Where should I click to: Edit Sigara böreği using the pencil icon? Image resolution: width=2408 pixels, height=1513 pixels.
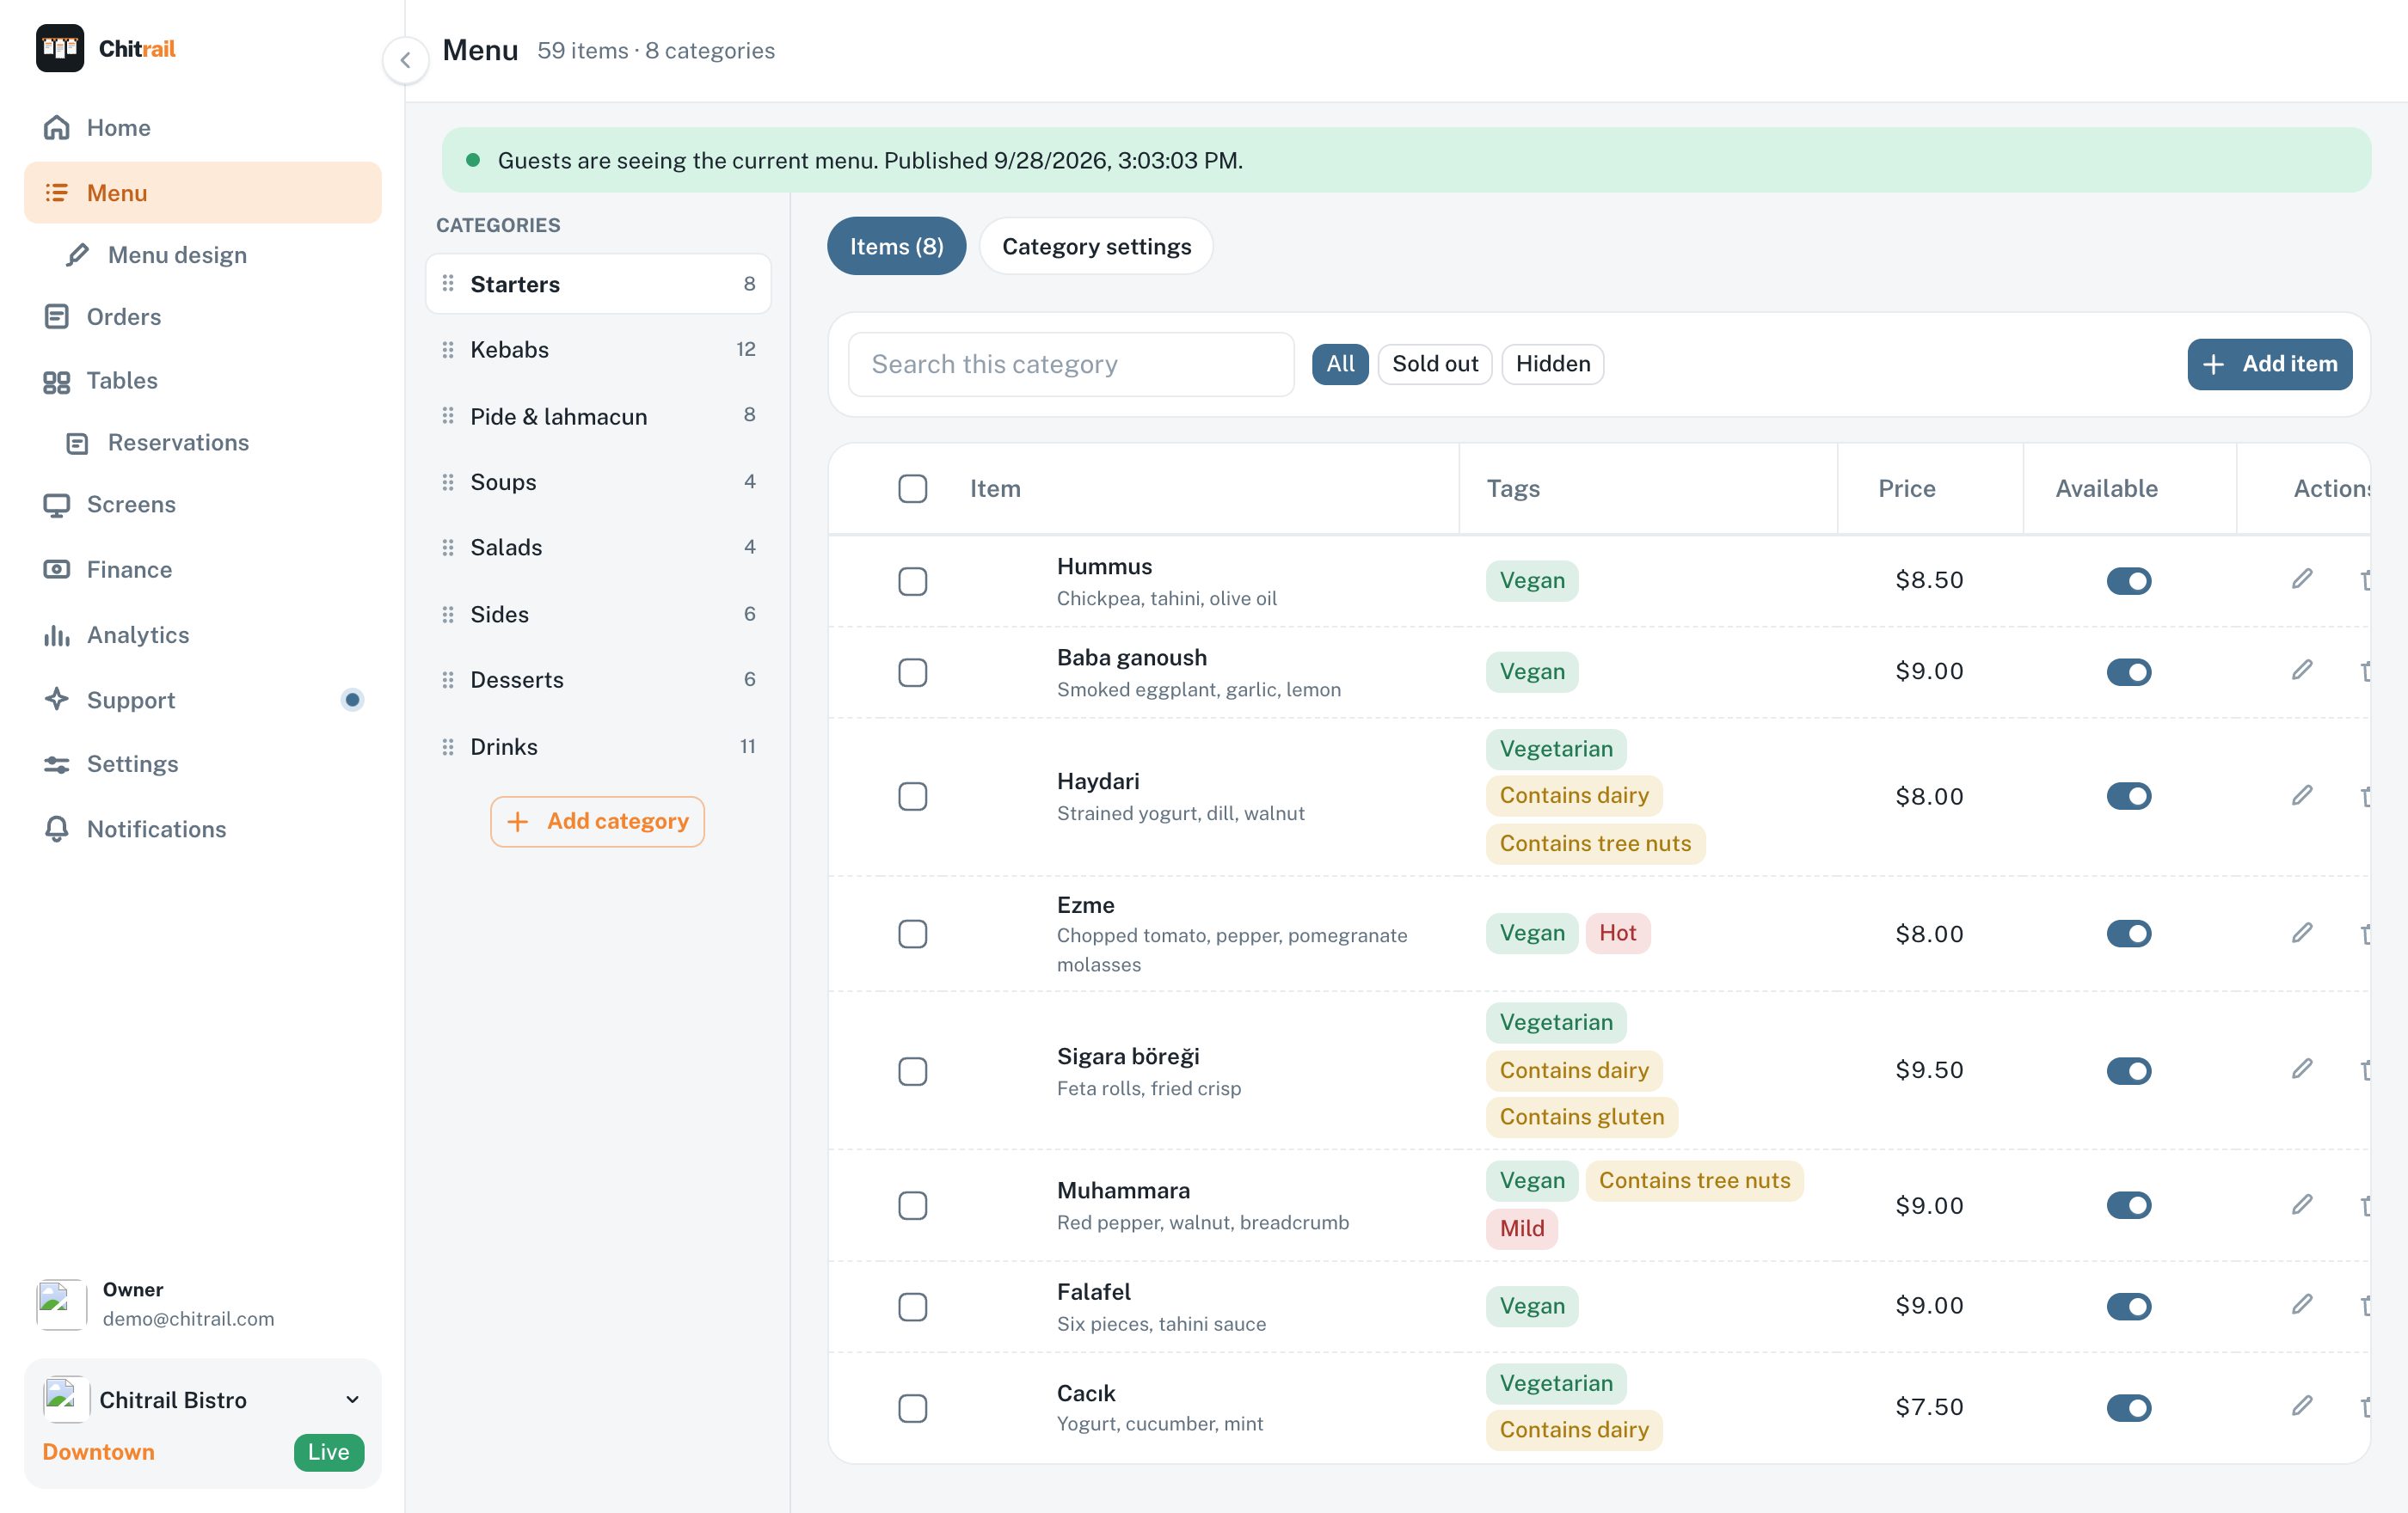coord(2302,1069)
